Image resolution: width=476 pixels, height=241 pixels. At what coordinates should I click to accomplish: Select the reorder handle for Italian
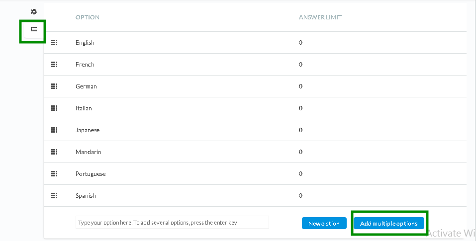click(x=54, y=108)
